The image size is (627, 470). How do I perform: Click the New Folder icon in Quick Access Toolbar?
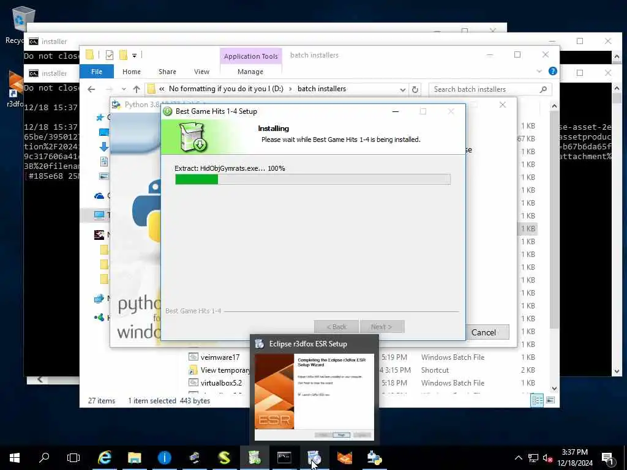(x=123, y=54)
